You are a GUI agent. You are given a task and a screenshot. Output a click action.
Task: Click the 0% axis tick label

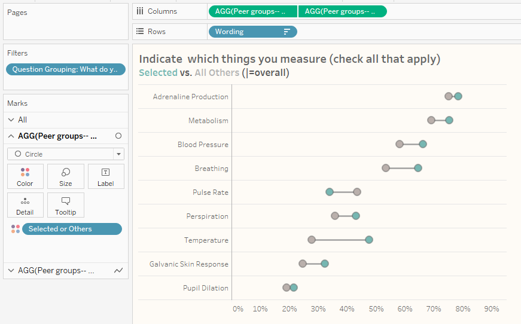pos(238,309)
